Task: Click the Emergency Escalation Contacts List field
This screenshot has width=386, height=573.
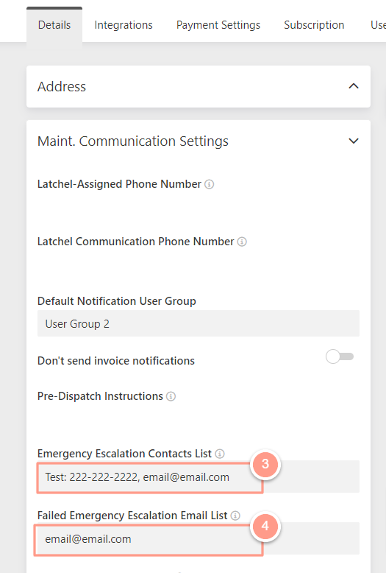Action: coord(199,477)
